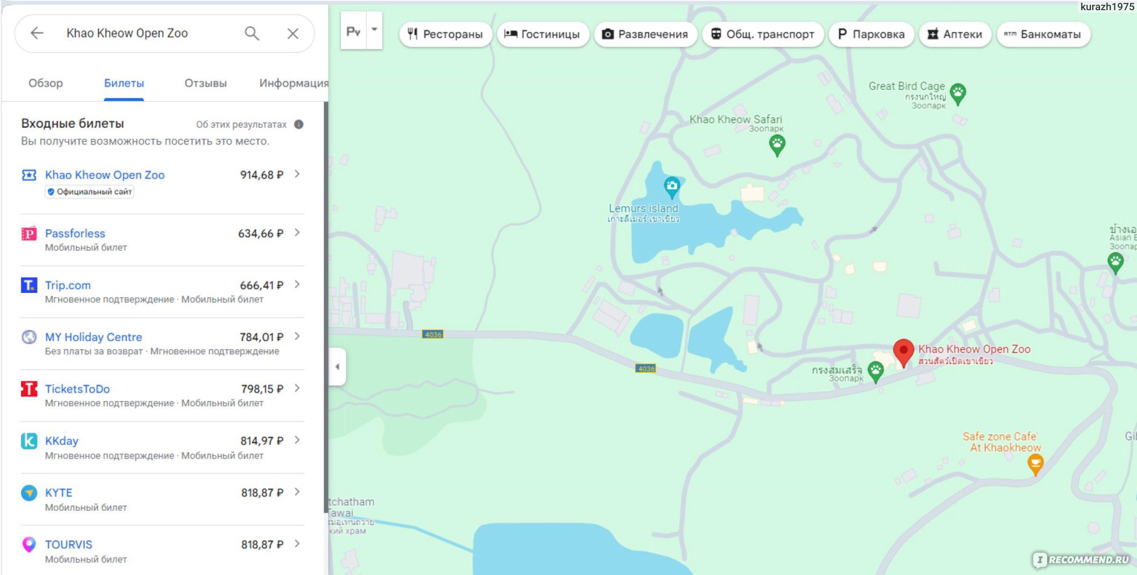
Task: Click the MY Holiday Centre logo icon
Action: (x=29, y=337)
